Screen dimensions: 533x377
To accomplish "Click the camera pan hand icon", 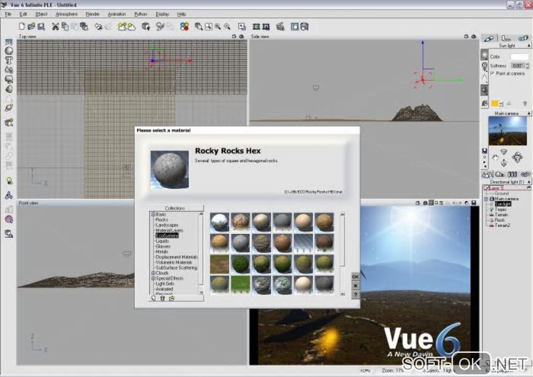I will tap(495, 157).
